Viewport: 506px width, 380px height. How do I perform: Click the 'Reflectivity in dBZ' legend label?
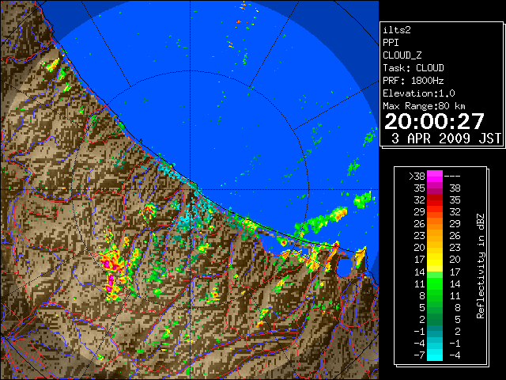[481, 266]
